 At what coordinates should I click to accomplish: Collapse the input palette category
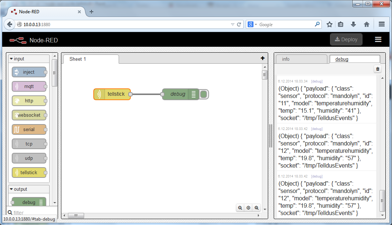[29, 59]
